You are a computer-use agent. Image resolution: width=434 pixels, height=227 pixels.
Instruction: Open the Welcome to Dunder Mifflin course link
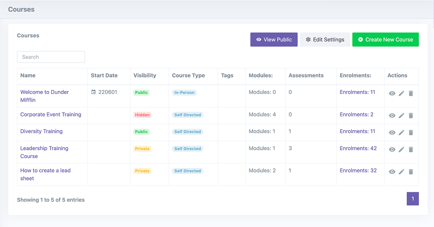(44, 96)
